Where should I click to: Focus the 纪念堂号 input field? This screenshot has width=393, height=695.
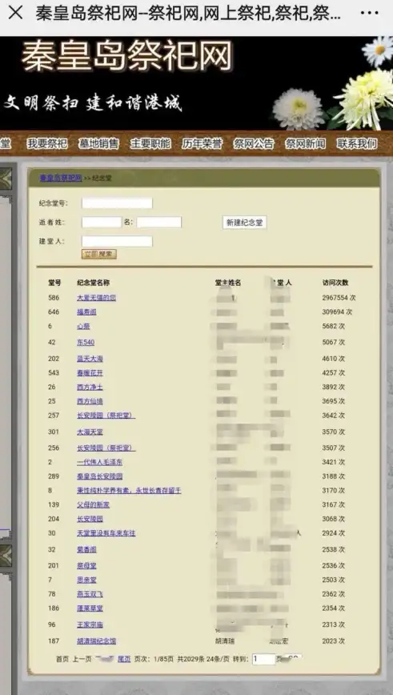pyautogui.click(x=117, y=203)
